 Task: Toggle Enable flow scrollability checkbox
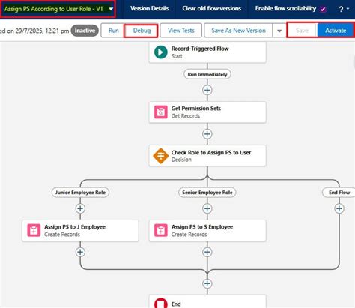coord(323,9)
